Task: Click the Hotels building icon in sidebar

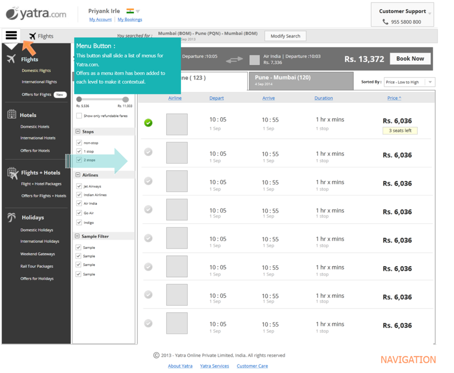Action: click(12, 114)
